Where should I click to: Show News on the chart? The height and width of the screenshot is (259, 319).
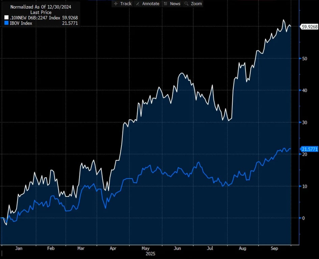[x=172, y=3]
